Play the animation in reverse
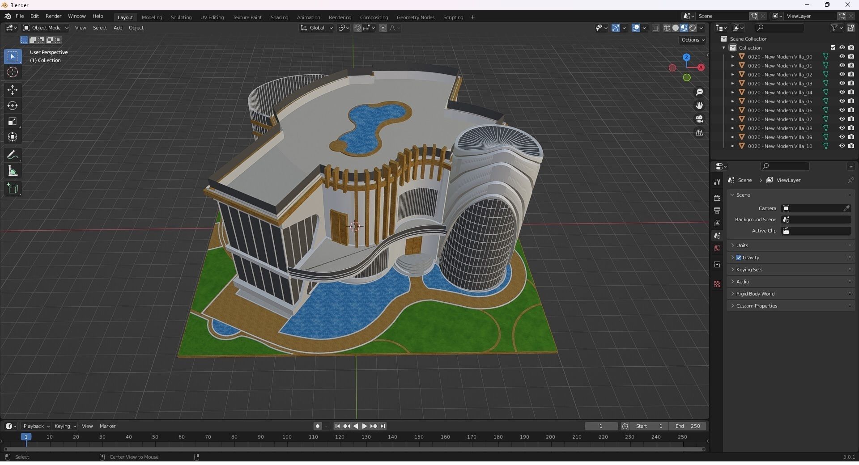Screen dimensions: 859x465 (356, 426)
